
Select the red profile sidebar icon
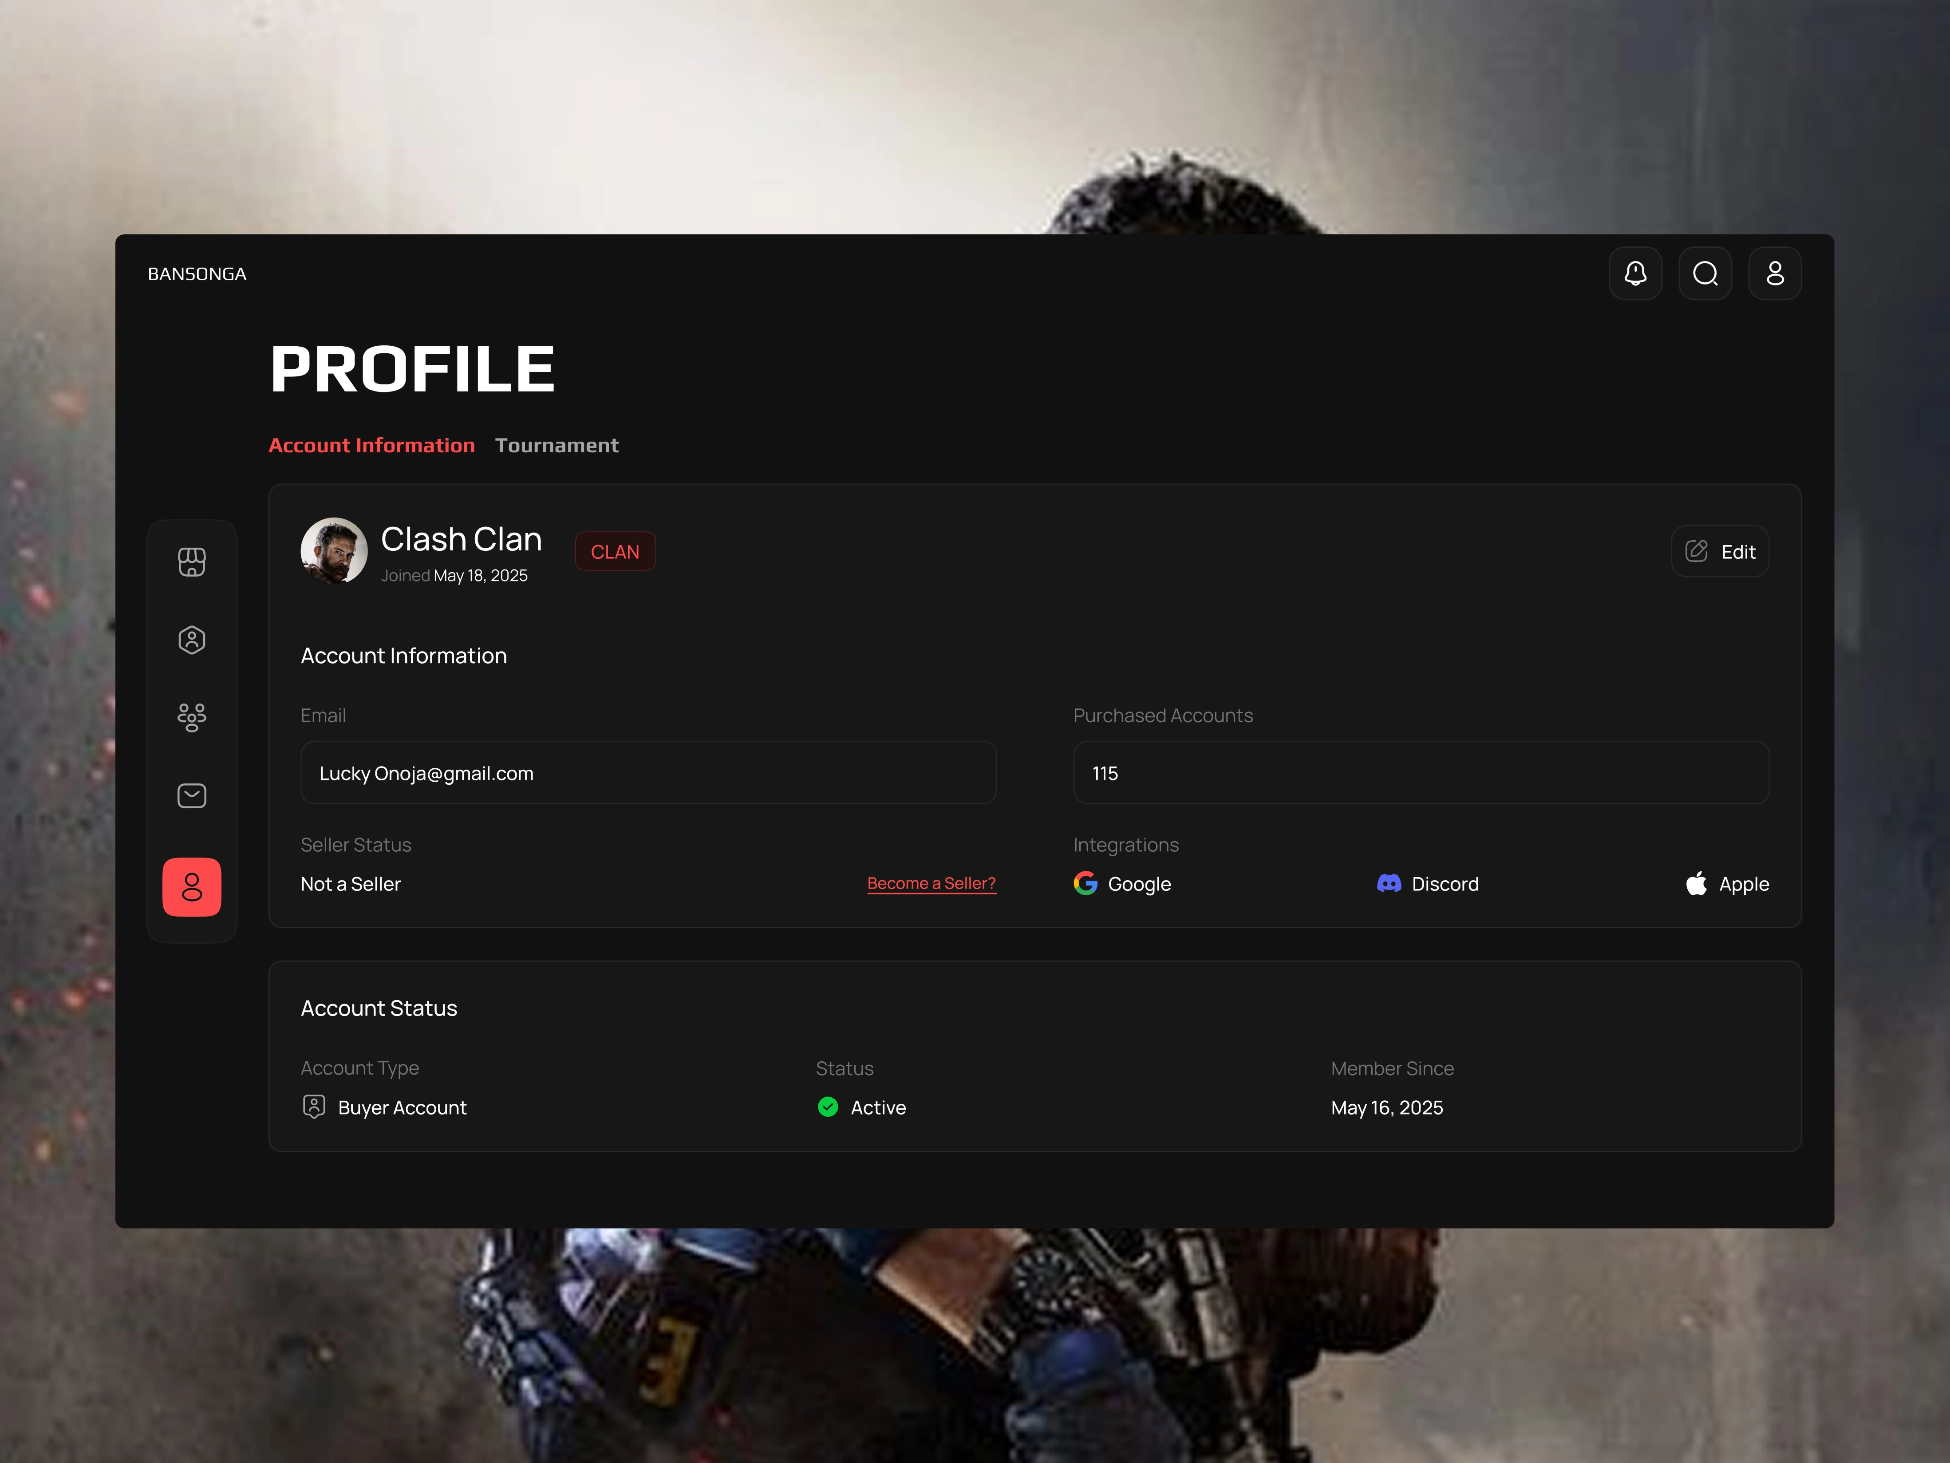pos(191,886)
